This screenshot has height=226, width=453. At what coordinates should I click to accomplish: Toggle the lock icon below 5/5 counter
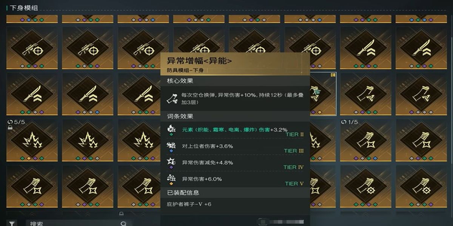(10, 128)
